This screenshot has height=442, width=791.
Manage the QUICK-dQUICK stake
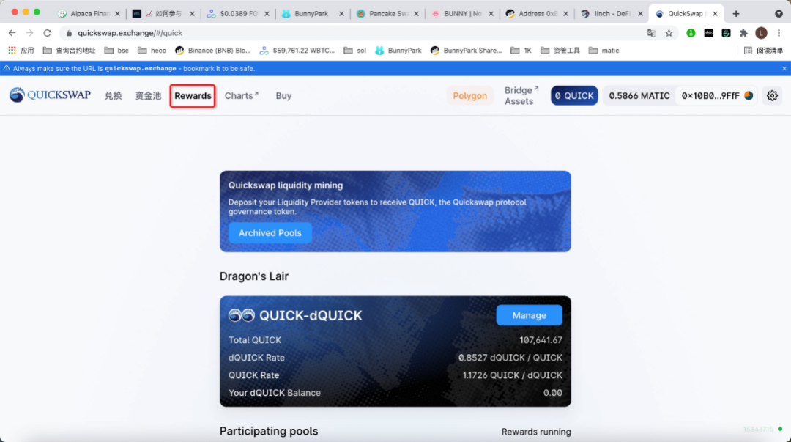tap(530, 315)
